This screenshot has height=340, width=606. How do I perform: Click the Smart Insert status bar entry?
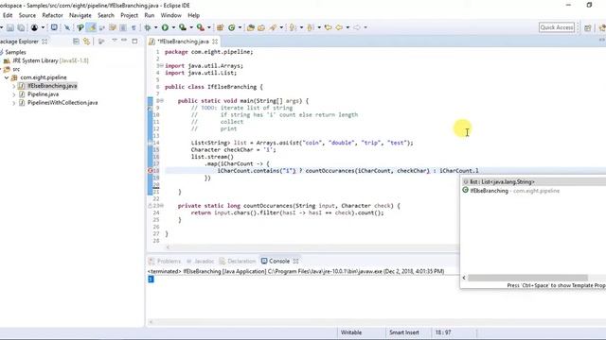(404, 332)
